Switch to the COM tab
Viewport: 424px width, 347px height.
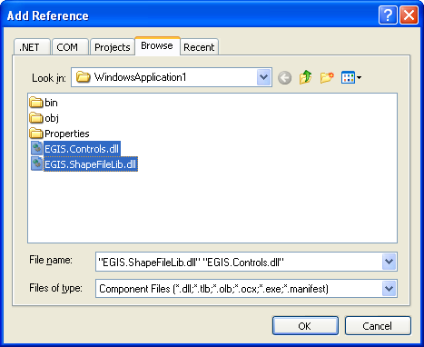tap(70, 47)
